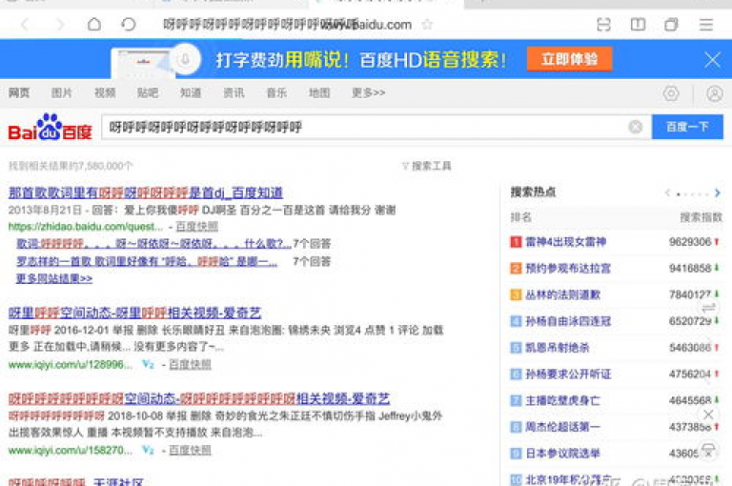The height and width of the screenshot is (486, 732).
Task: Open 百度快照 for the zhidao result
Action: (197, 227)
